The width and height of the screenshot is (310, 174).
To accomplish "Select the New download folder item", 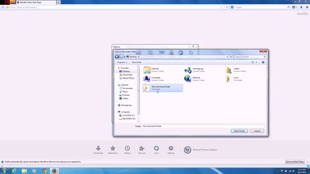I will 163,88.
